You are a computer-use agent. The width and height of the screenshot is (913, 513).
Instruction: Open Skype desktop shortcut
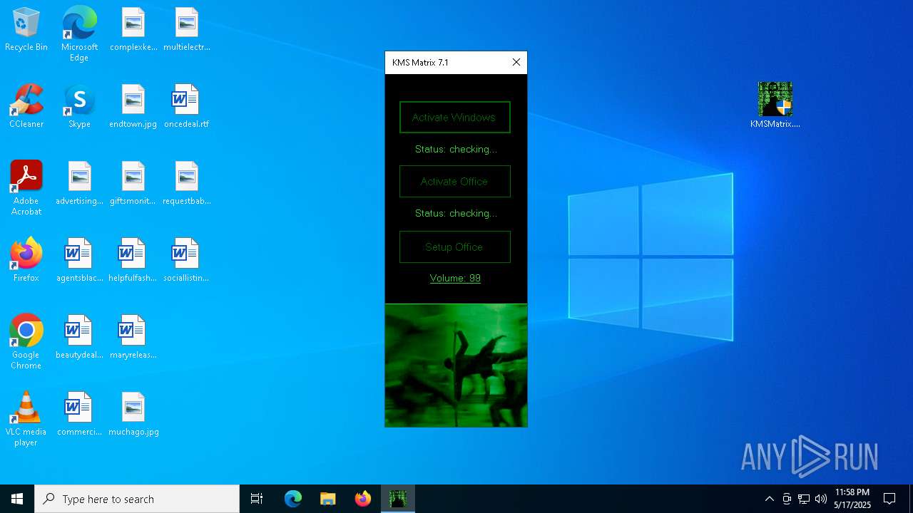tap(79, 107)
